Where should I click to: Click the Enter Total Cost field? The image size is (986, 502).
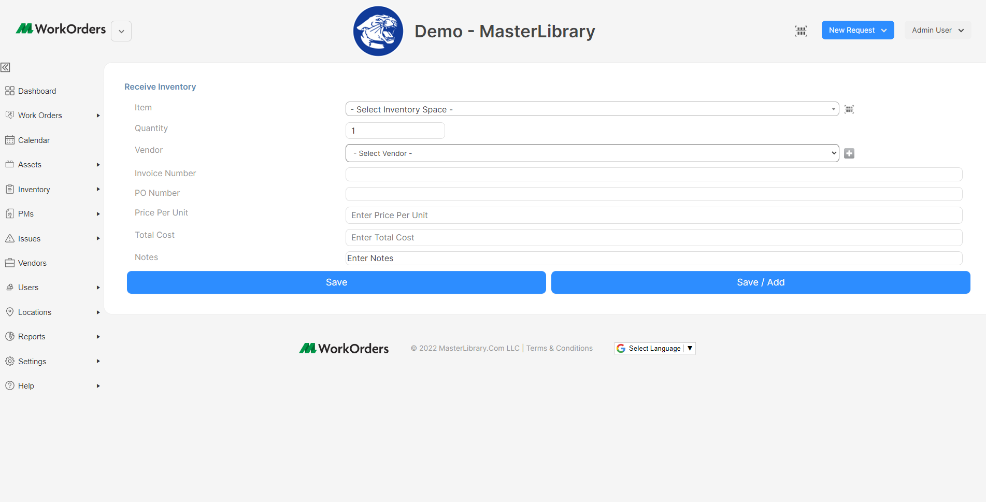(653, 237)
